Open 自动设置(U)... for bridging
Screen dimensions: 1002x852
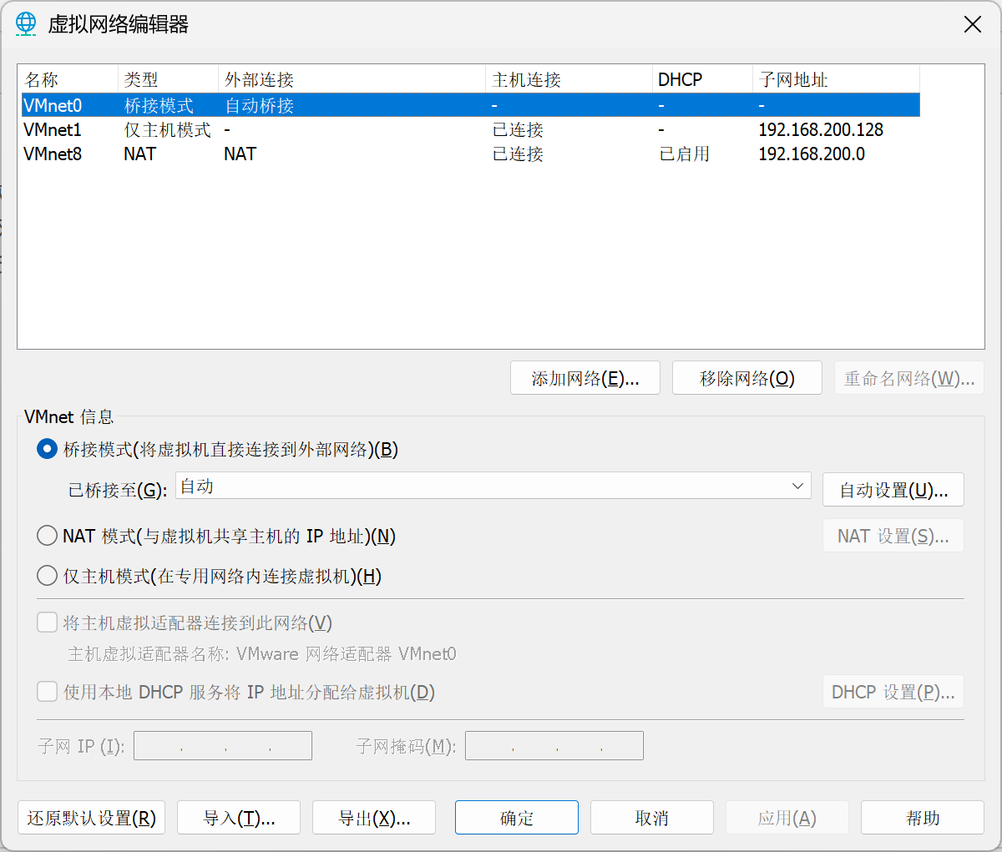click(893, 490)
